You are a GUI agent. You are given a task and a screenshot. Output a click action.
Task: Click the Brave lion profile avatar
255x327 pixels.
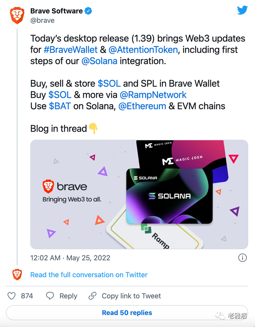pyautogui.click(x=17, y=15)
